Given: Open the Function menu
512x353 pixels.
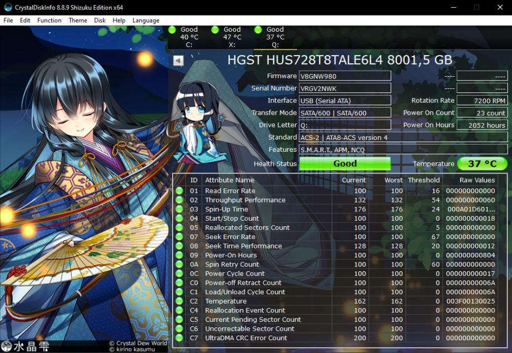Looking at the screenshot, I should (x=50, y=20).
